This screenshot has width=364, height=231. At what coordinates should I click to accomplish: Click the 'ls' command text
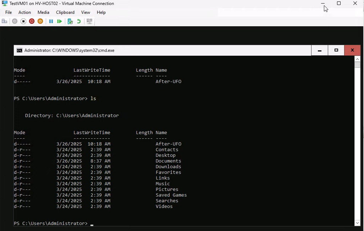coord(93,98)
